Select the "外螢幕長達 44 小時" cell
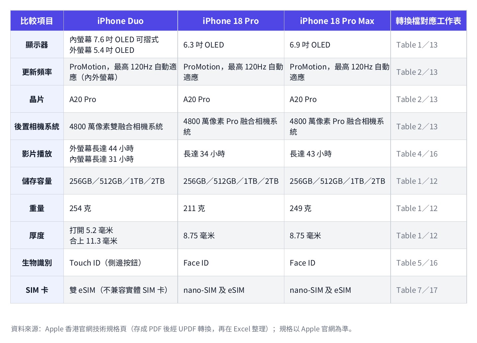This screenshot has height=343, width=477. coord(120,154)
